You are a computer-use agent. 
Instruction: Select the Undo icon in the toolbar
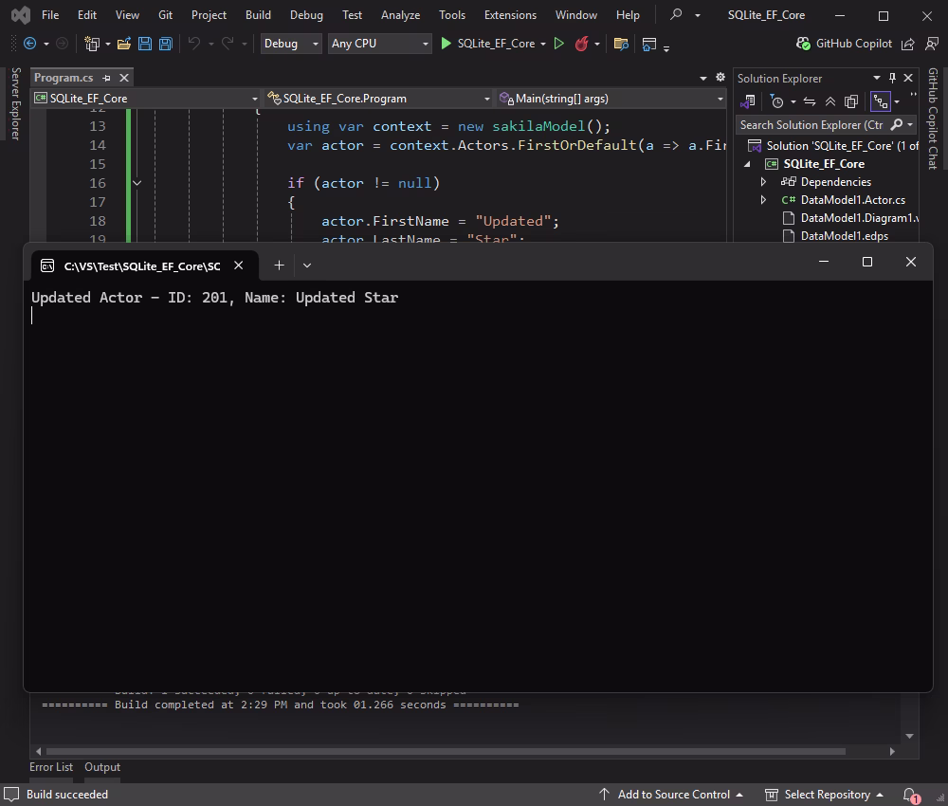point(192,44)
